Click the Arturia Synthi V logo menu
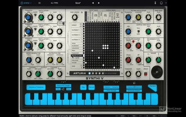Screen dimensions: 186x117 [x=26, y=3]
